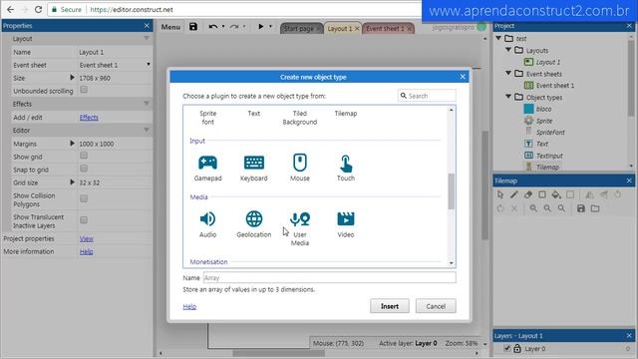Click the Tilemap save floppy icon
Image resolution: width=638 pixels, height=359 pixels.
click(x=581, y=208)
